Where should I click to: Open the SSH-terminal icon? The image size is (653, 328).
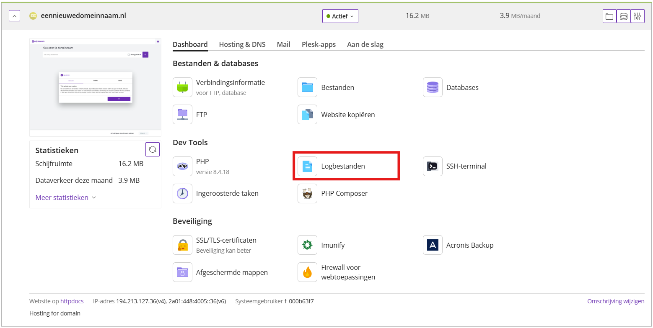coord(433,166)
